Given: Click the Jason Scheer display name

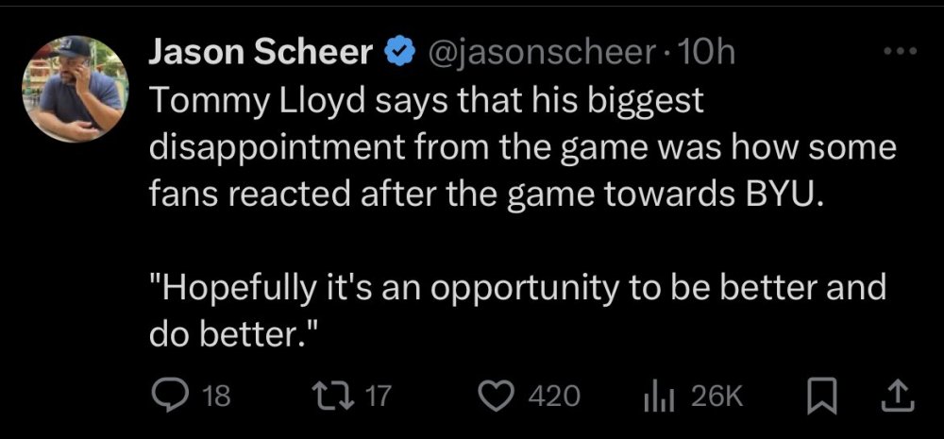Looking at the screenshot, I should click(261, 54).
